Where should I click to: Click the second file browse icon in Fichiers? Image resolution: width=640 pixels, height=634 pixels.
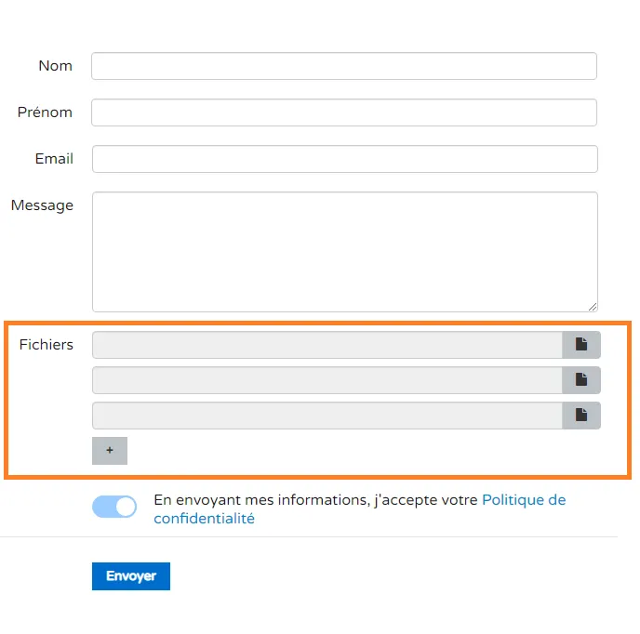pyautogui.click(x=580, y=380)
